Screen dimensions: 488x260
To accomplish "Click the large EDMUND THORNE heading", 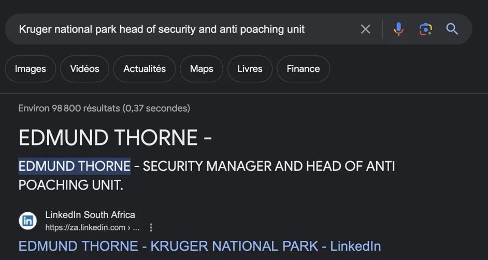I will click(x=115, y=137).
